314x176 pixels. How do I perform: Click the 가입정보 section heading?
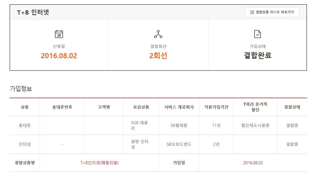[21, 89]
